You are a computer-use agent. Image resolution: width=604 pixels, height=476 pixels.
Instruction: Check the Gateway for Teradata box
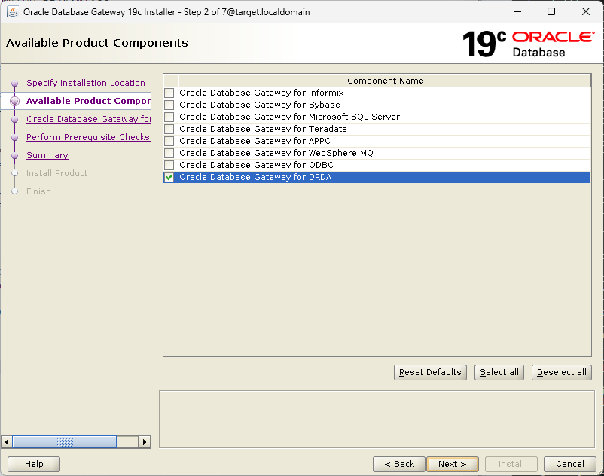(169, 129)
